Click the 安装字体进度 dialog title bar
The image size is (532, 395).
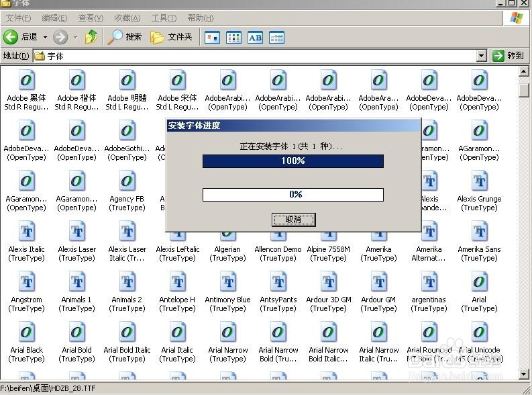click(293, 126)
